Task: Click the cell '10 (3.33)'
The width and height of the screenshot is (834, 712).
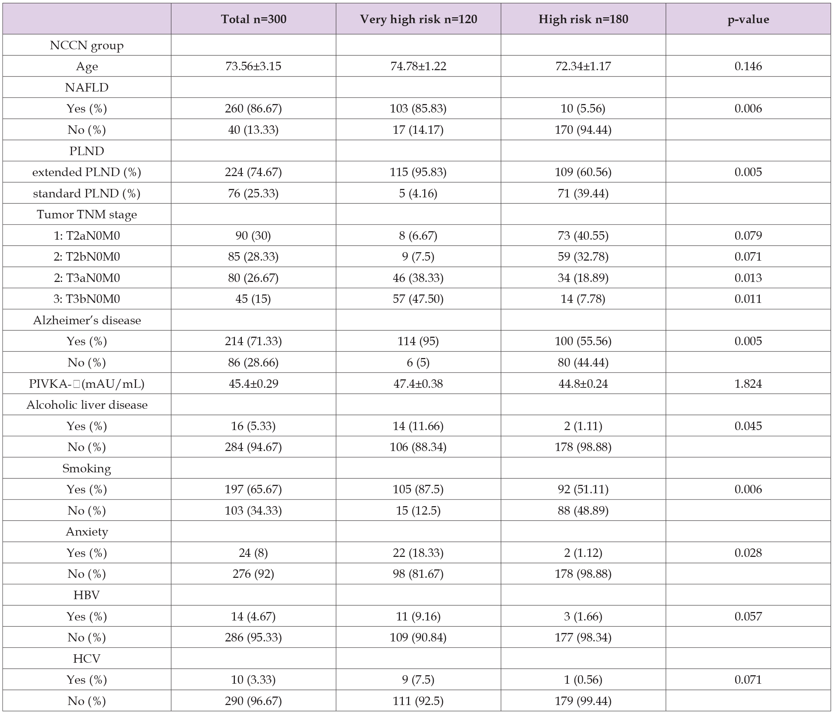Action: pos(254,679)
